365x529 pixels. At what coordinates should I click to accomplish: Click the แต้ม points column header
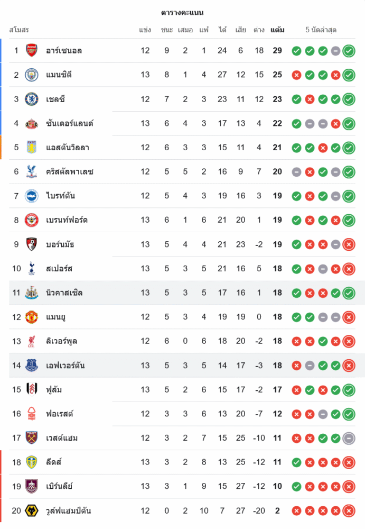(277, 30)
